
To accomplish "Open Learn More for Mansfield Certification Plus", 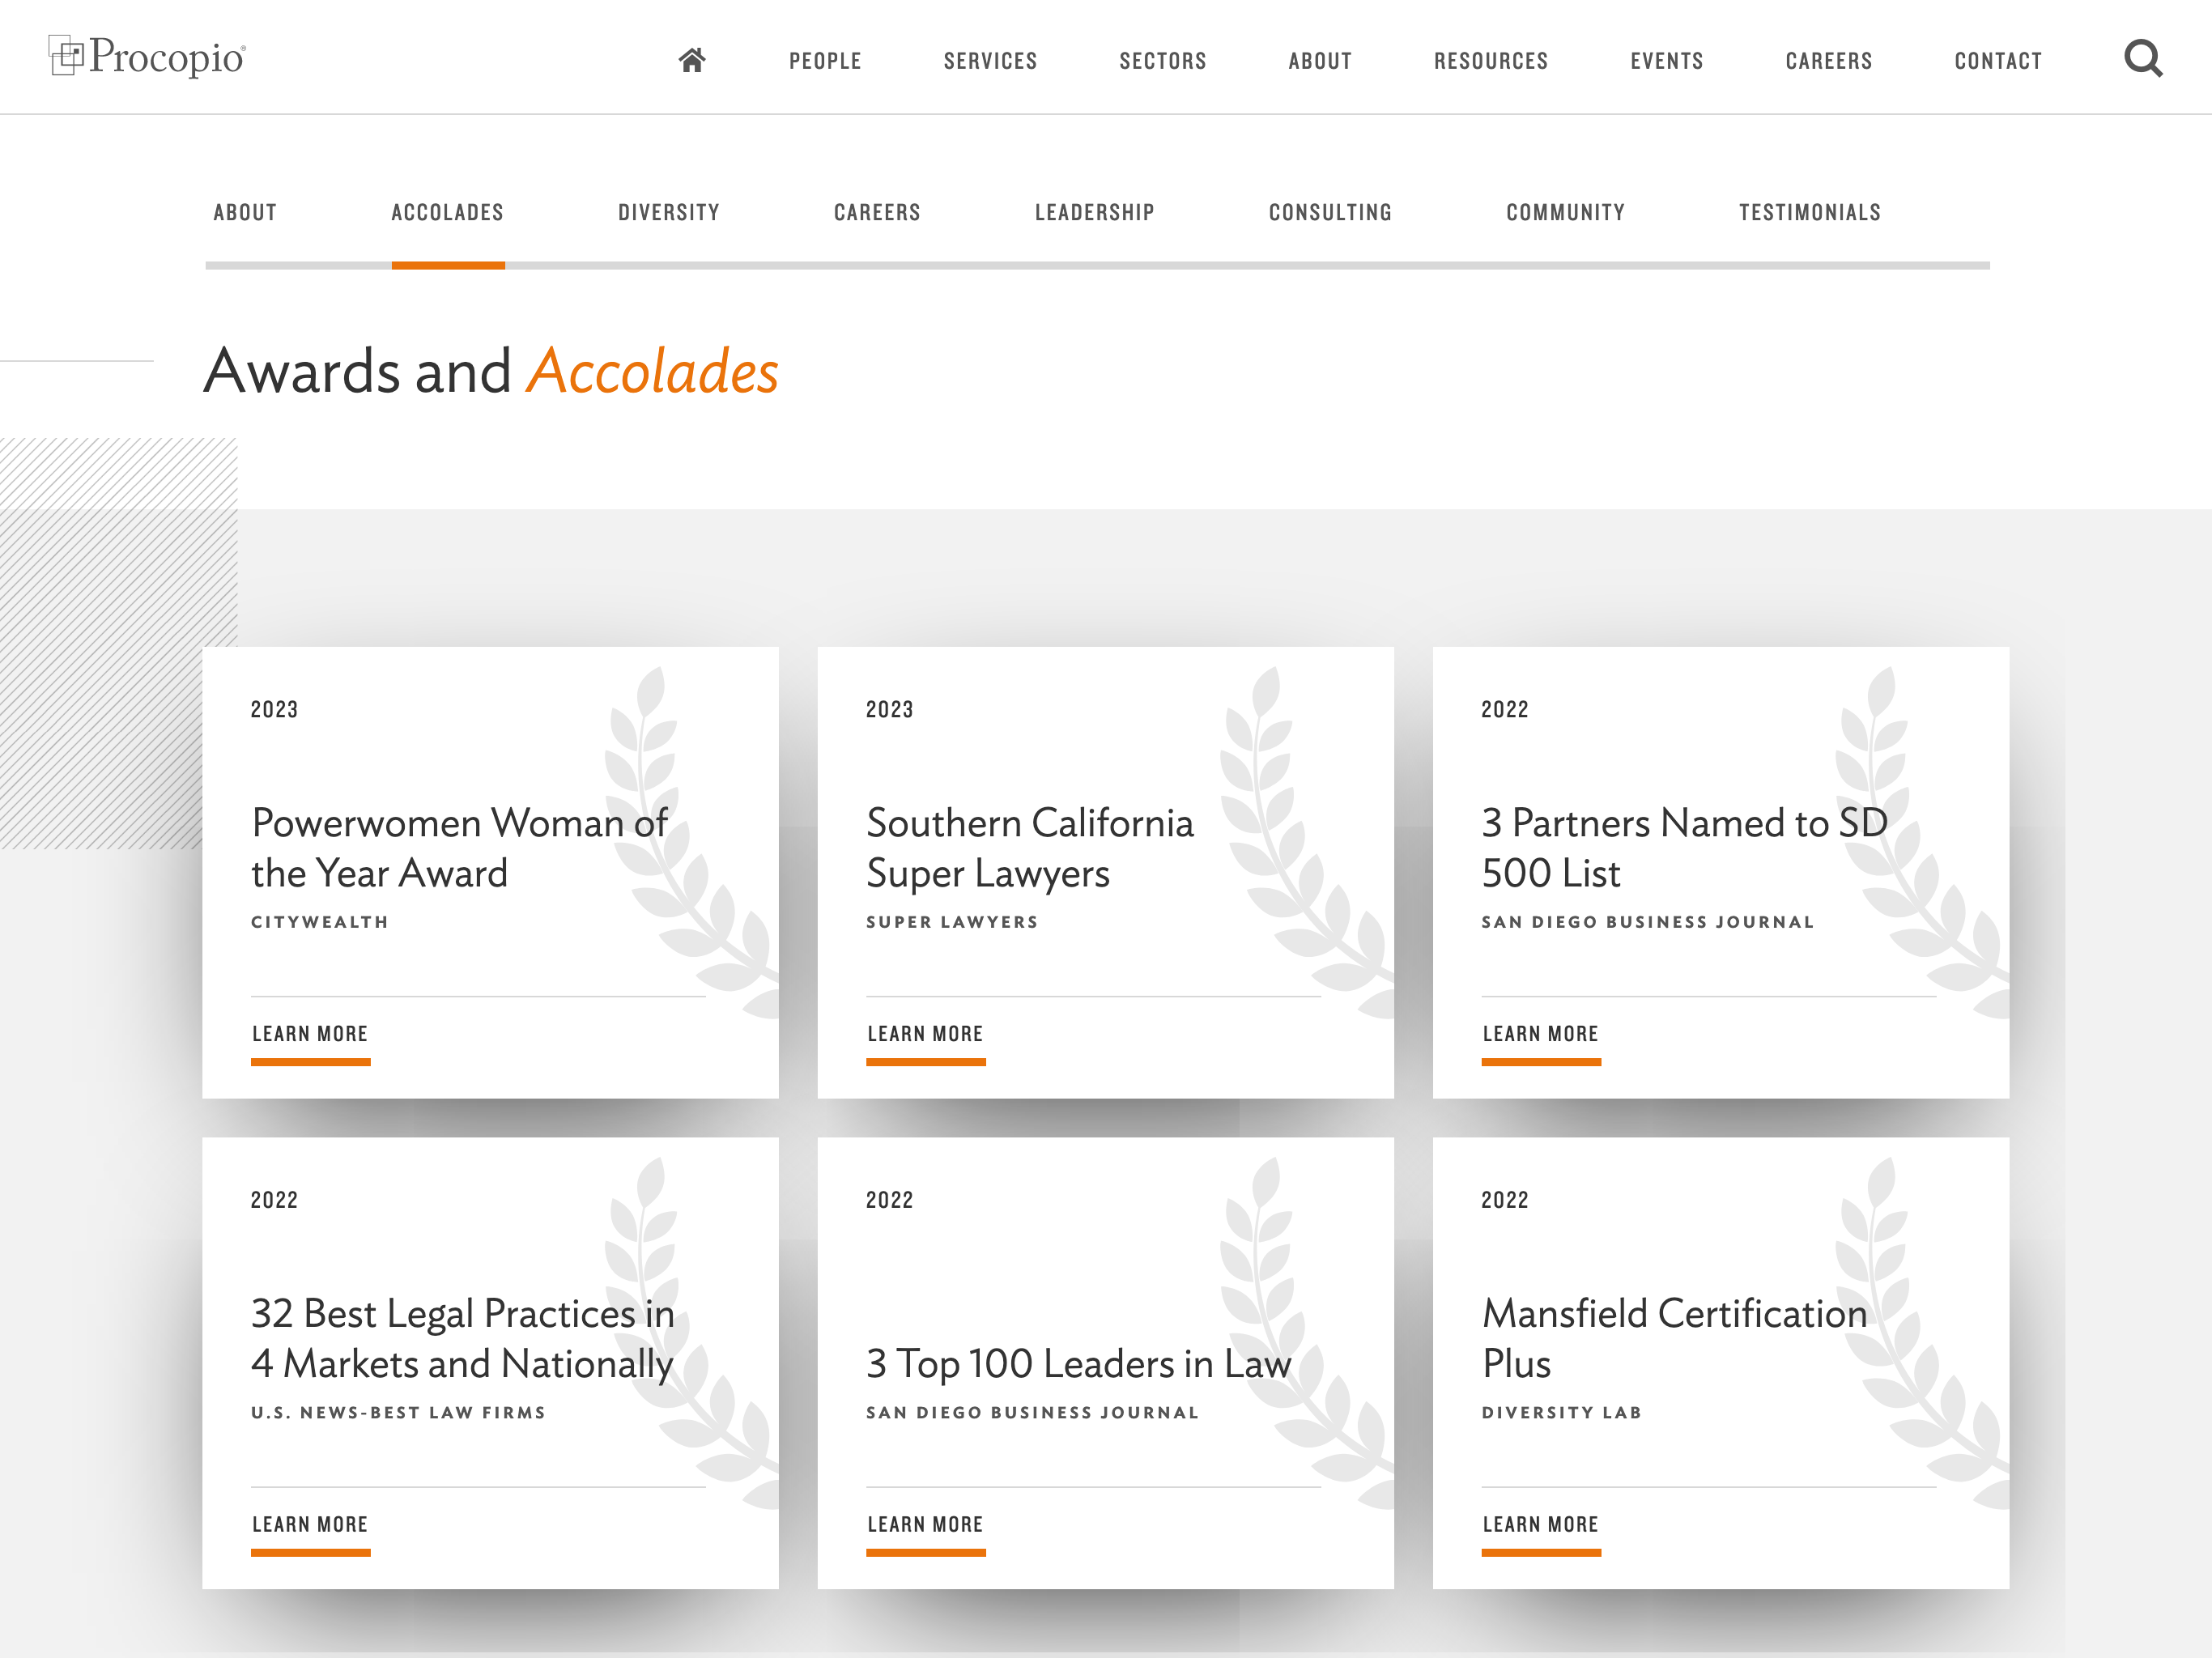I will coord(1540,1524).
